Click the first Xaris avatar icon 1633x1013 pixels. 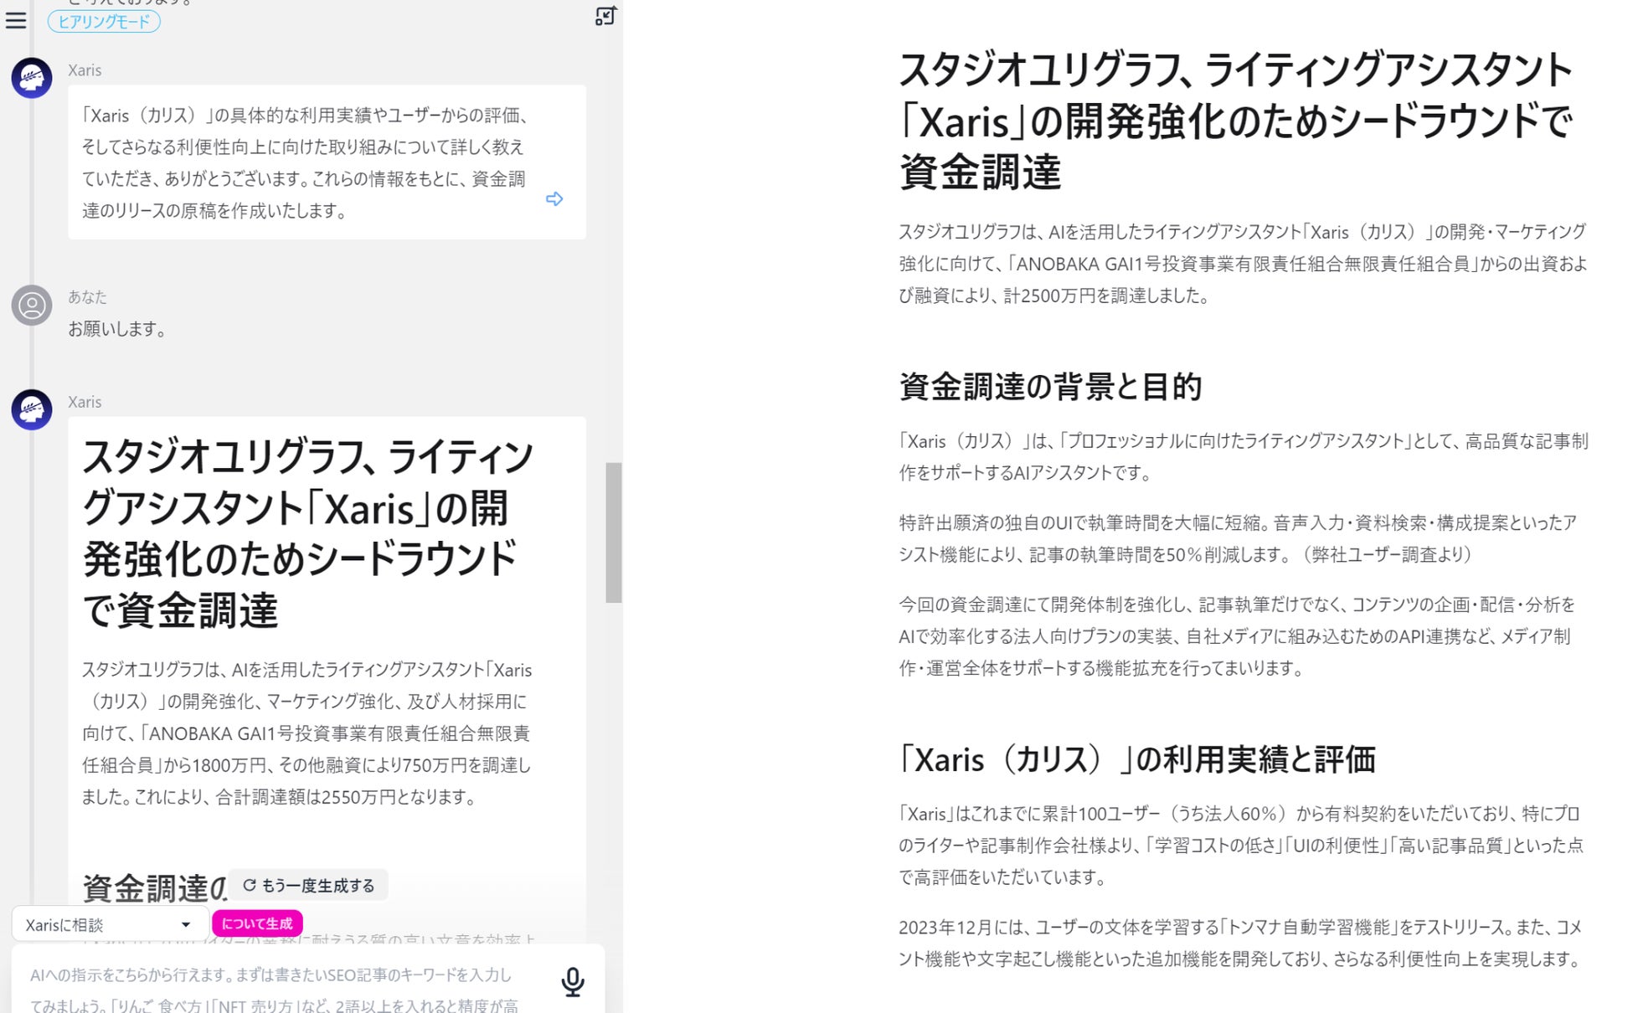(32, 79)
